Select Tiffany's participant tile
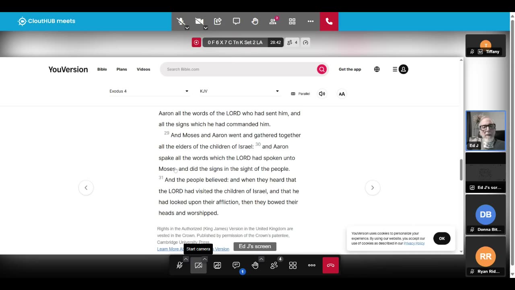Viewport: 515px width, 290px height. coord(486,46)
